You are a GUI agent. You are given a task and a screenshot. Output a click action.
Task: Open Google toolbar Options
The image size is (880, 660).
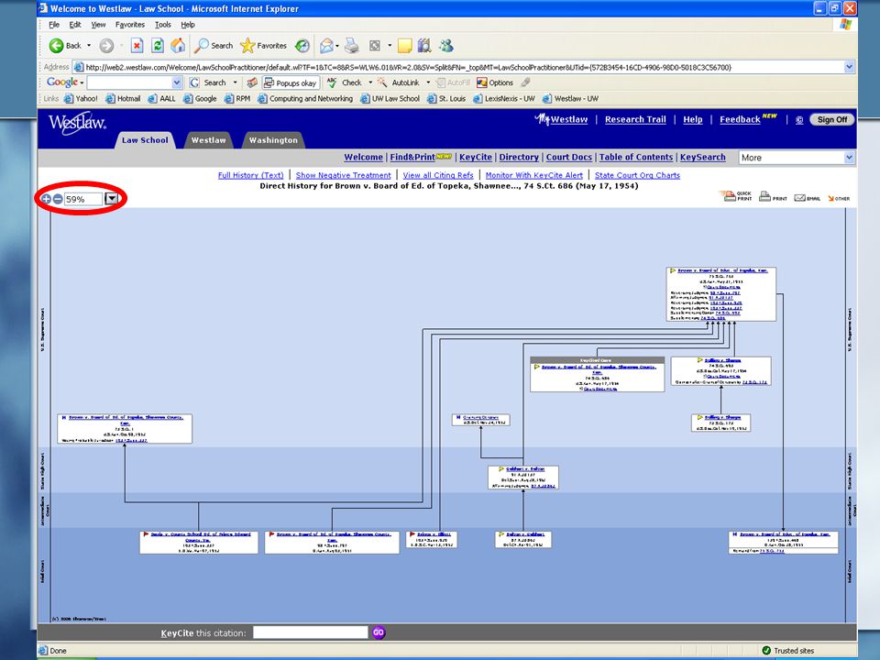(x=494, y=82)
